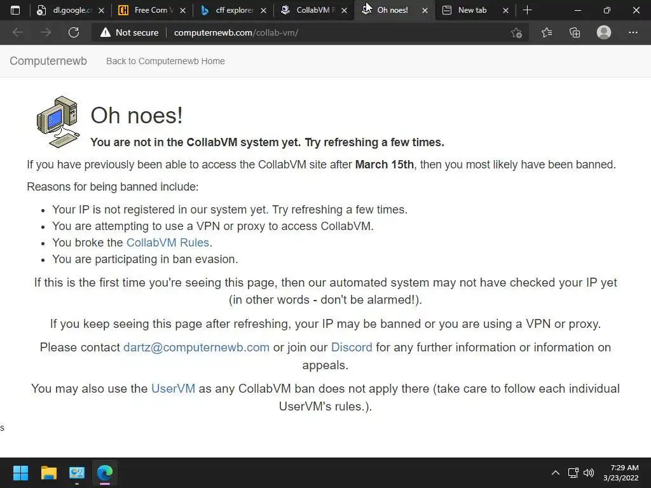Open File Explorer from the taskbar

click(x=48, y=473)
